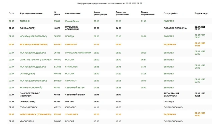Click airline 'СЕВЕРНЫЙ ВЕТЕР' in КЛ308 row
Image resolution: width=219 pixels, height=125 pixels.
[x=75, y=95]
